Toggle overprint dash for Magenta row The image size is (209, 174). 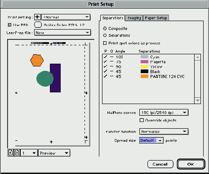click(111, 61)
